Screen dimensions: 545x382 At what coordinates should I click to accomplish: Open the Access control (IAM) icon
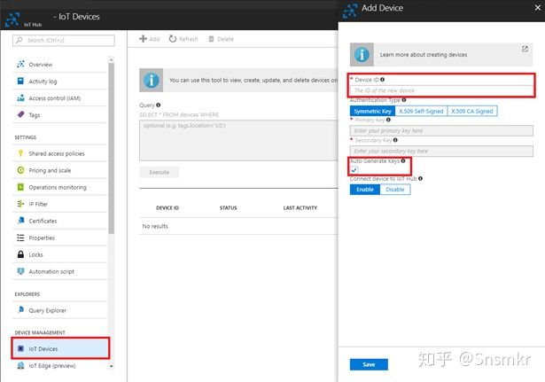point(20,98)
